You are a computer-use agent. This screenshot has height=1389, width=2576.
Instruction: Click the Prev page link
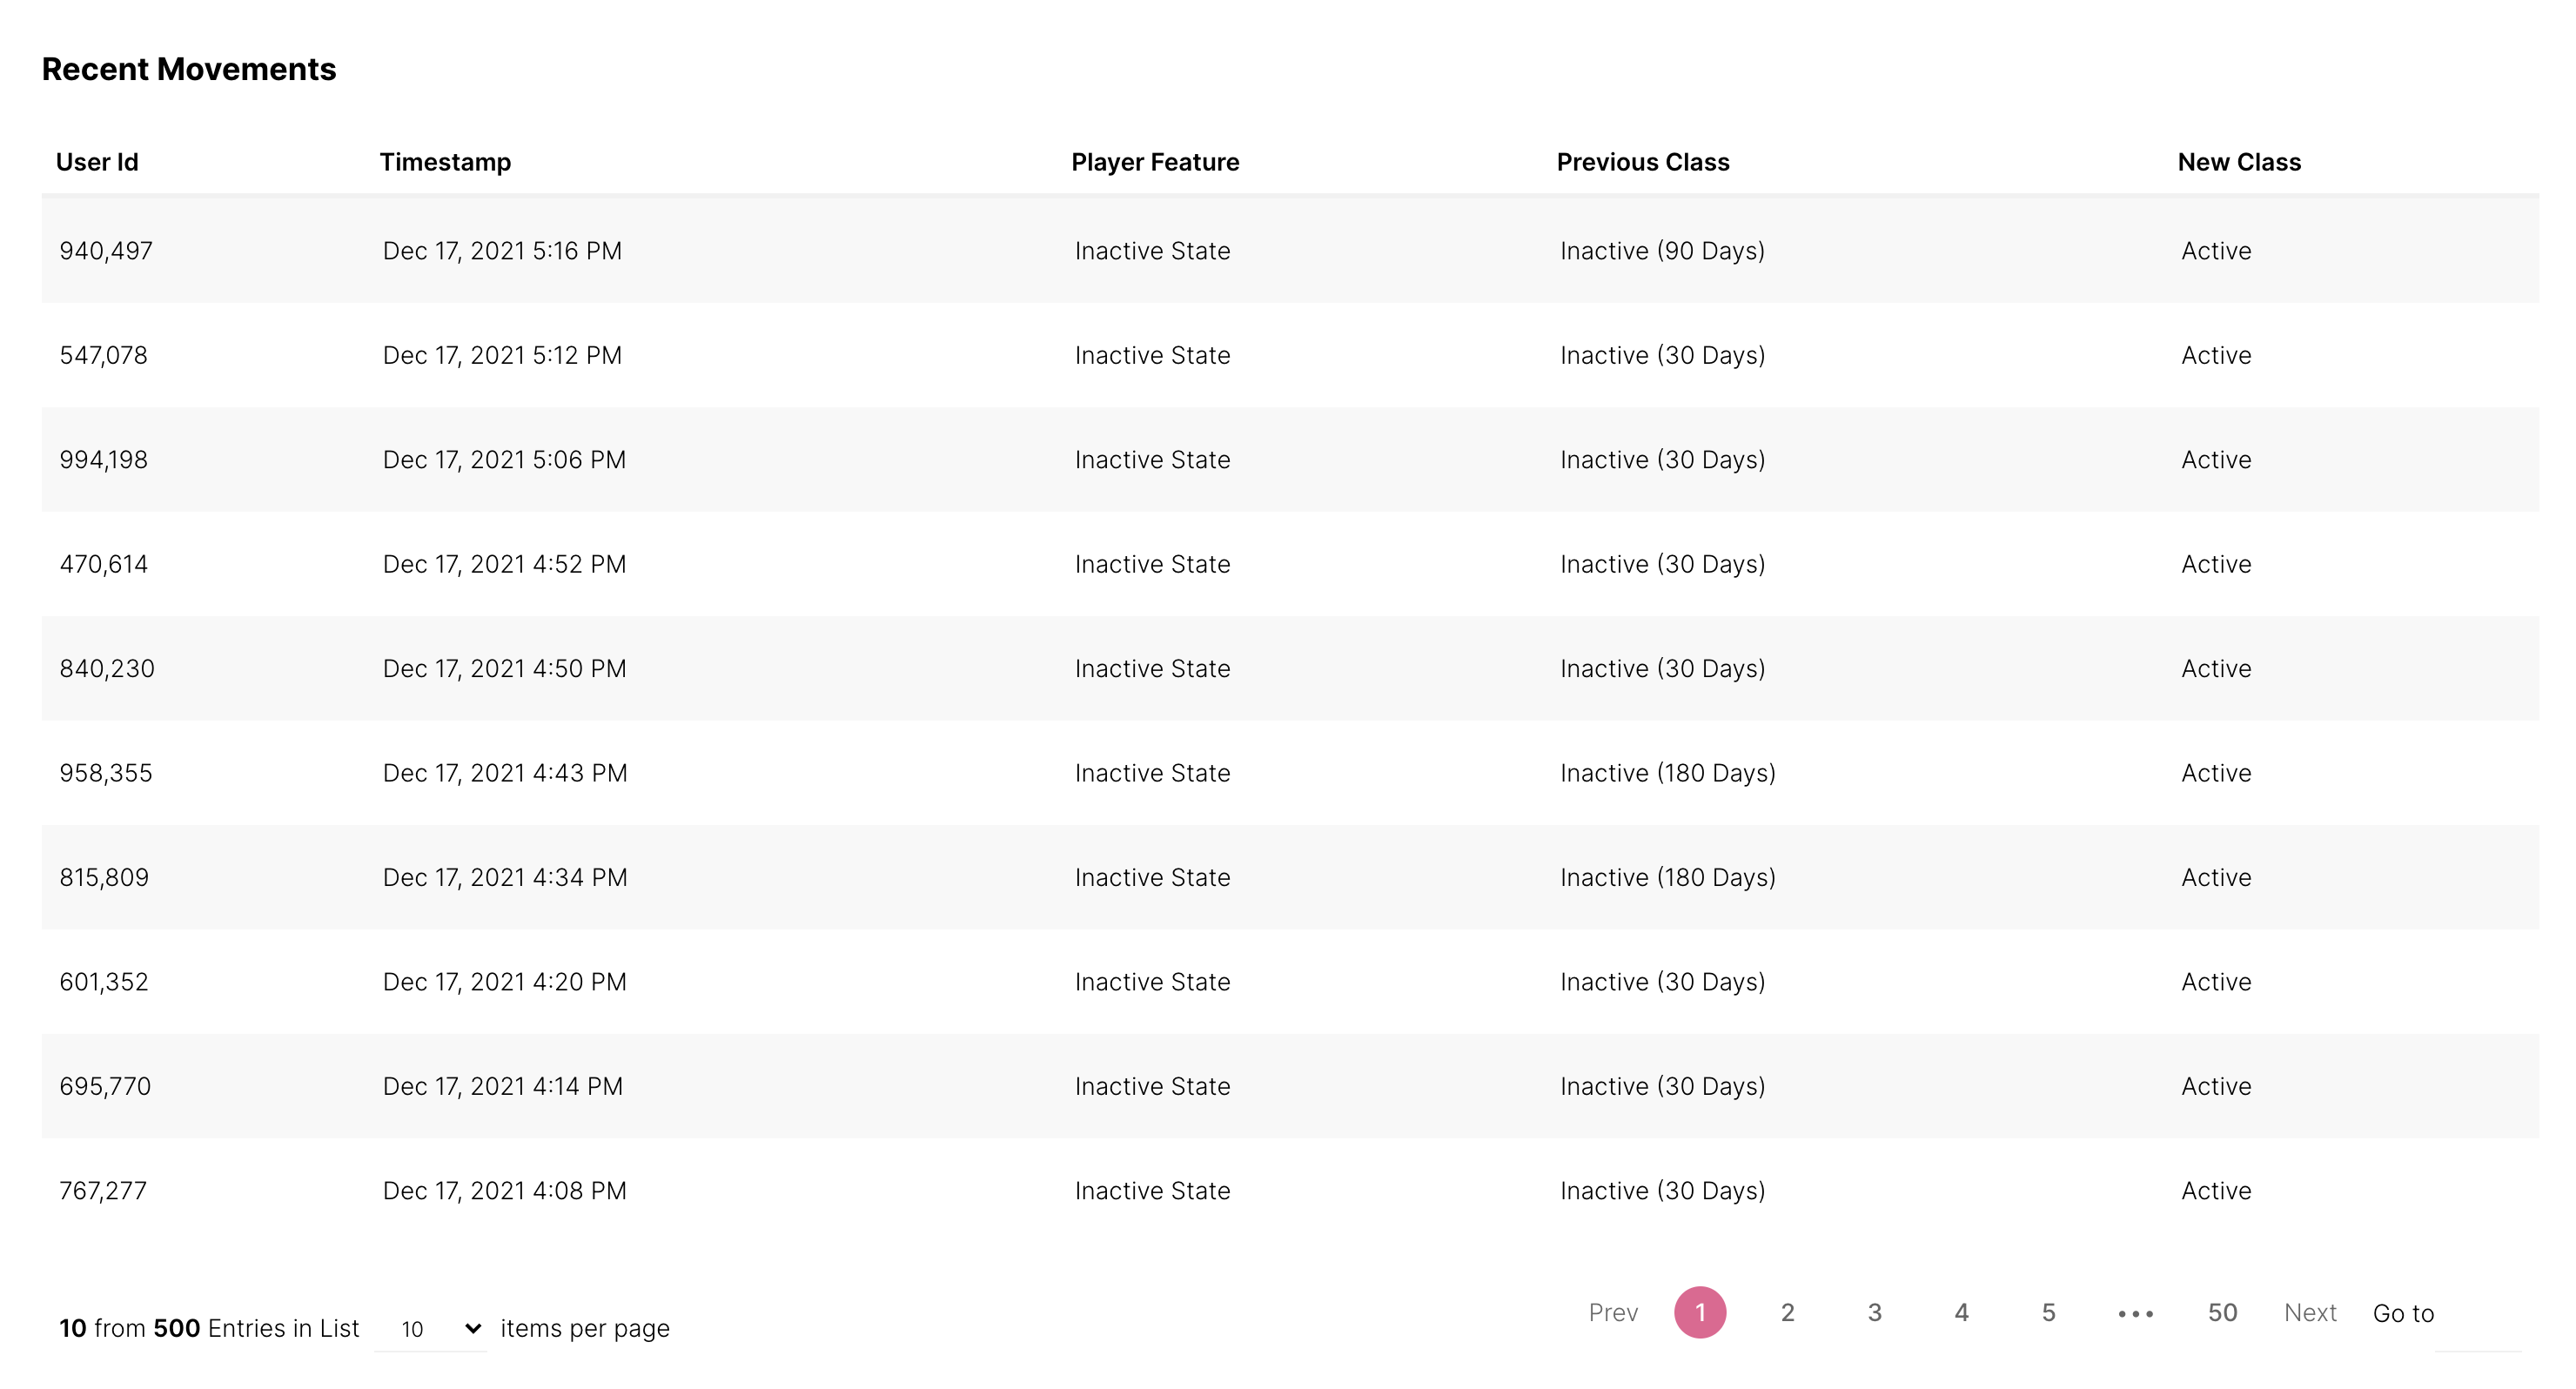click(1613, 1312)
